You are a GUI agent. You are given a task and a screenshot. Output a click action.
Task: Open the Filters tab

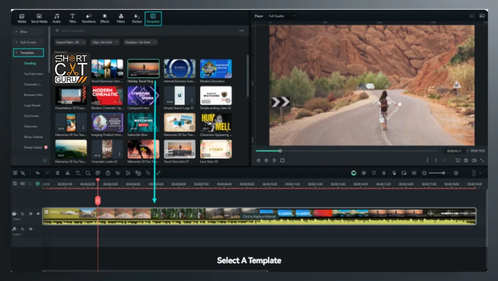(121, 18)
